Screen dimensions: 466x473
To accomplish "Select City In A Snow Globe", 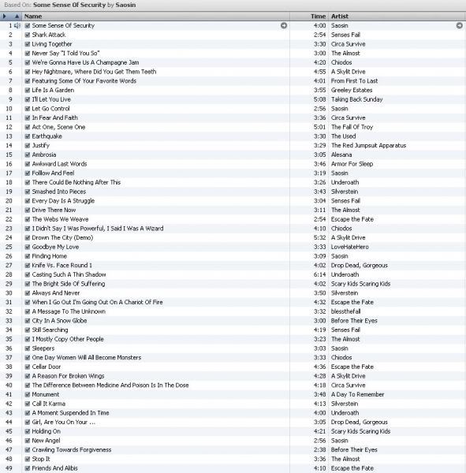I will click(x=59, y=321).
